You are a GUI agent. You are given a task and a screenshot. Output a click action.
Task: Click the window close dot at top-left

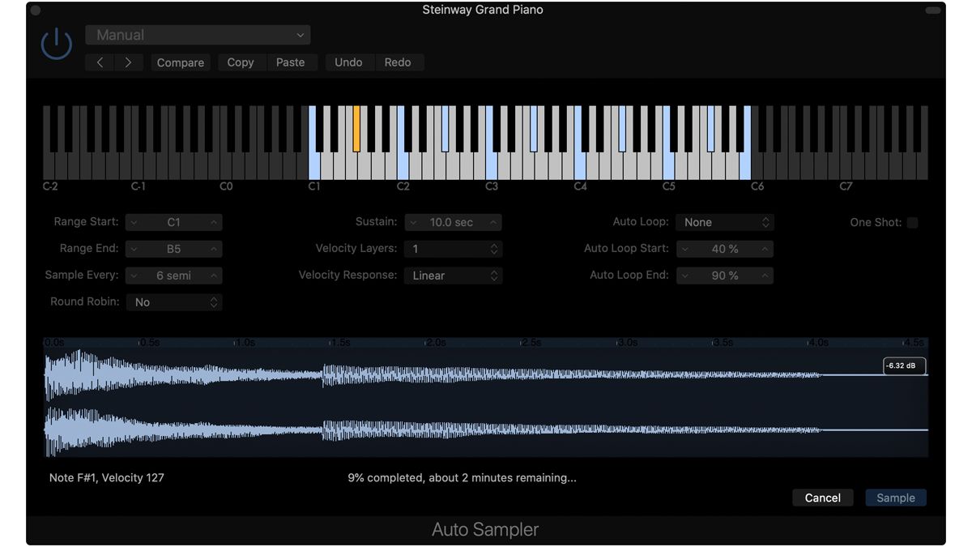click(35, 11)
